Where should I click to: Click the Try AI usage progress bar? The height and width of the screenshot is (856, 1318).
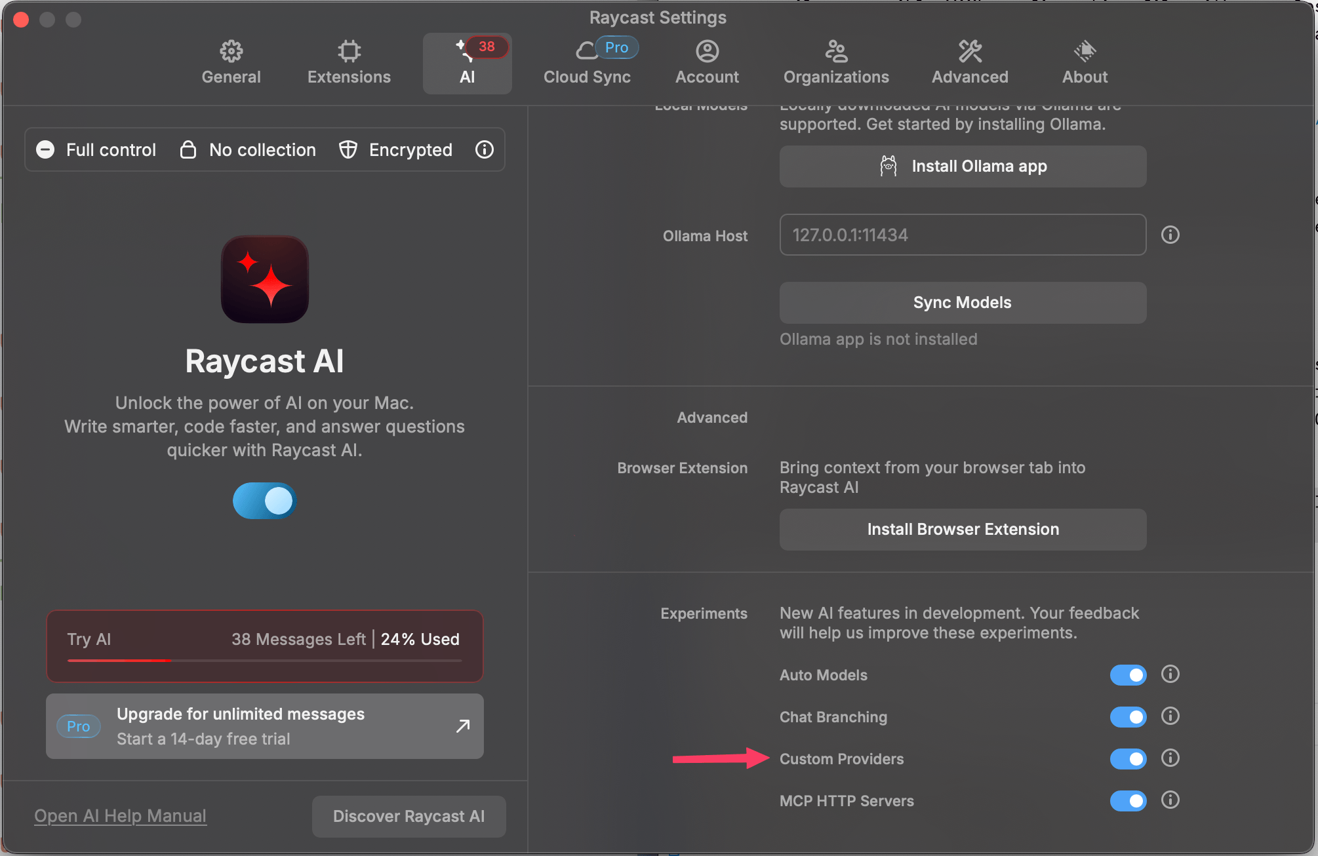(264, 661)
